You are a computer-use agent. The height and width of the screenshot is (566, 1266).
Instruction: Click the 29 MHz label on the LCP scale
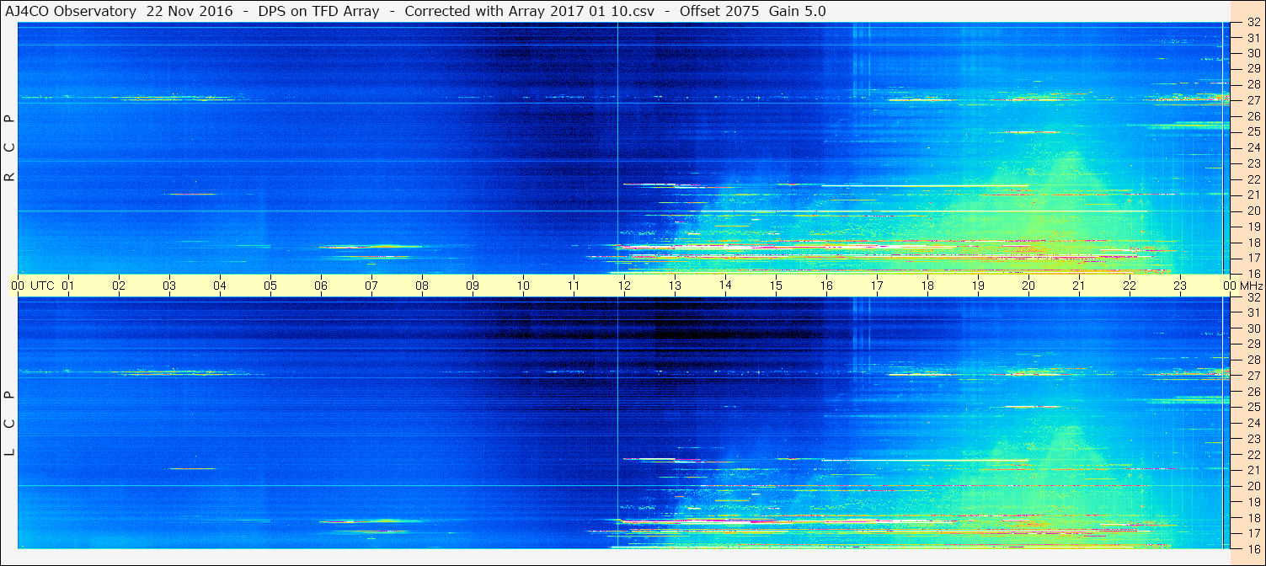[x=1253, y=344]
